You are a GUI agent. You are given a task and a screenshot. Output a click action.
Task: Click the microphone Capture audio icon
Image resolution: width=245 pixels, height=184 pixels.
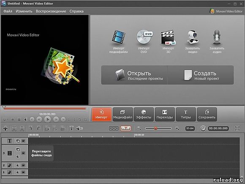coord(217,37)
